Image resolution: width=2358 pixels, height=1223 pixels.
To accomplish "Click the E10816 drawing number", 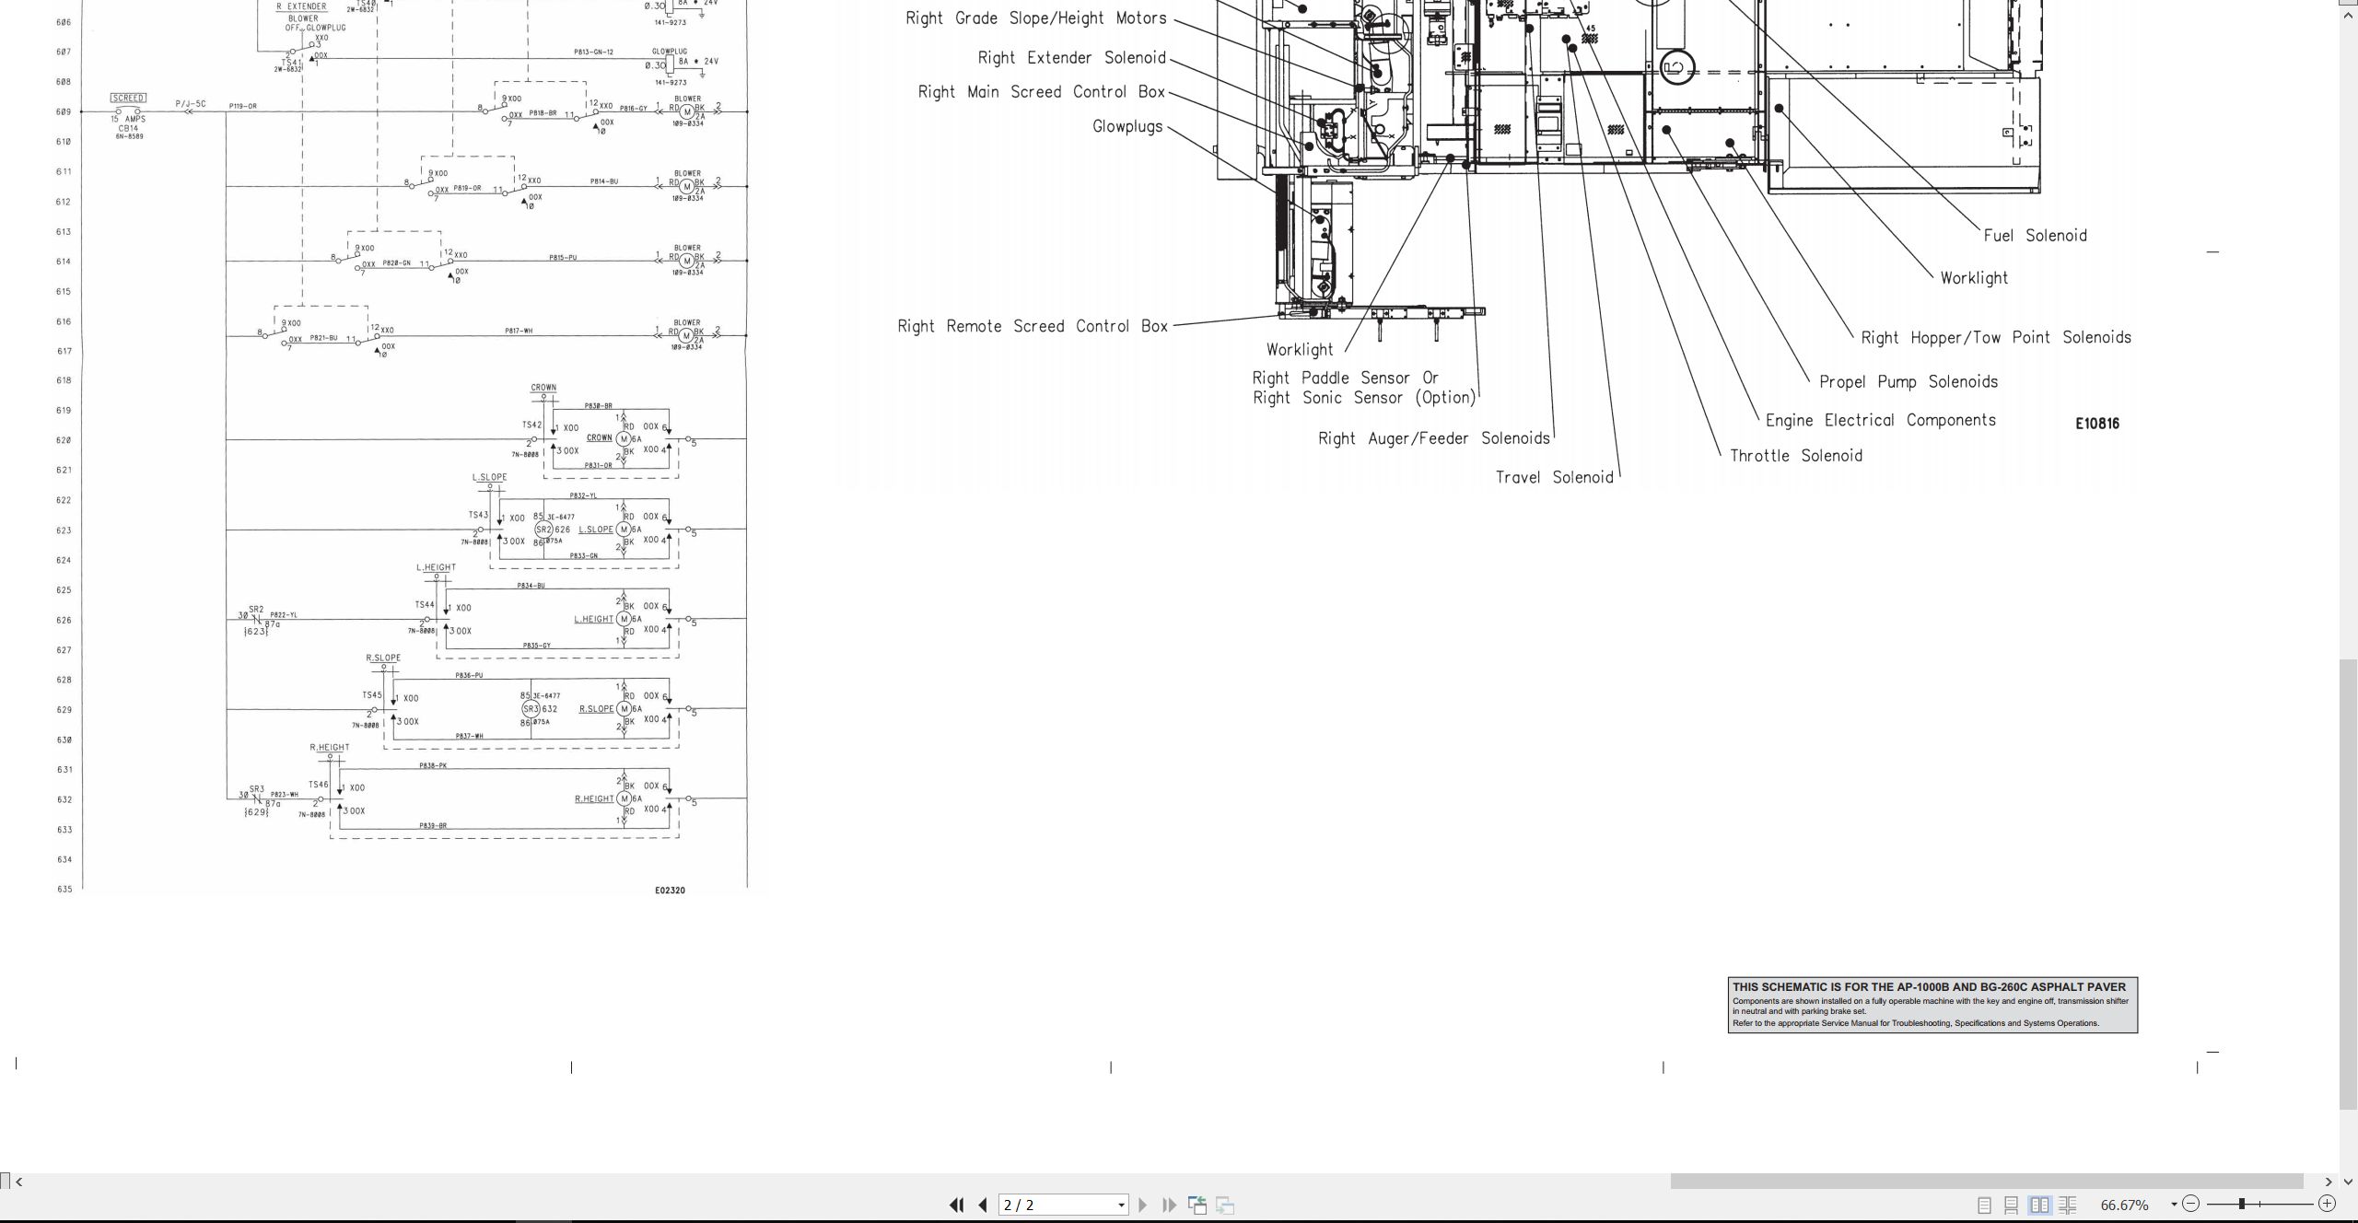I will point(2097,424).
